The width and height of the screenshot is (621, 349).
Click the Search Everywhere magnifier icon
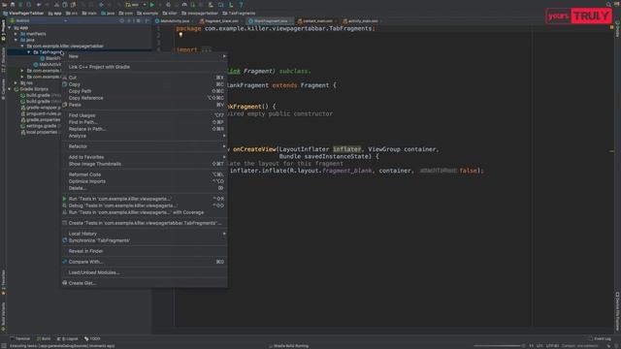608,5
